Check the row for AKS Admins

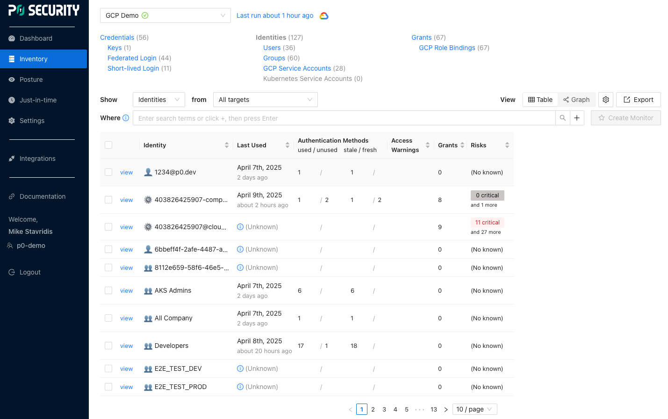(x=108, y=290)
